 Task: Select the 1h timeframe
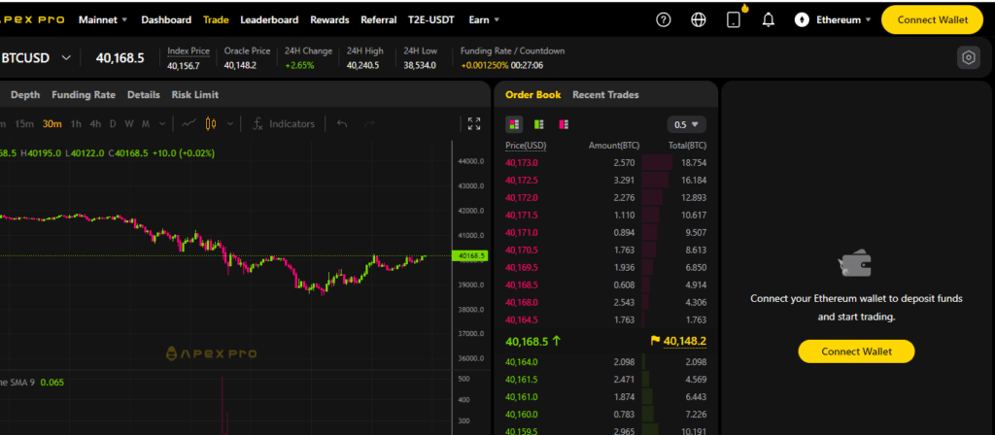(76, 123)
